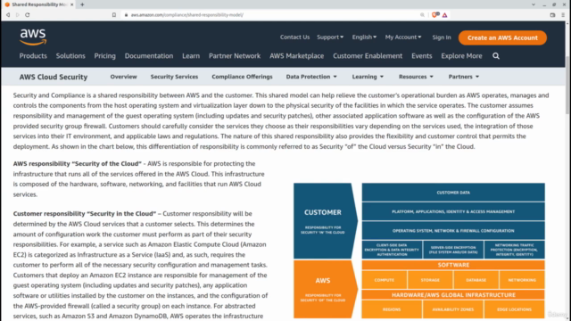
Task: Click "HARDWARE/AWS GLOBAL INFRASTRUCTURE" label in diagram
Action: tap(453, 295)
